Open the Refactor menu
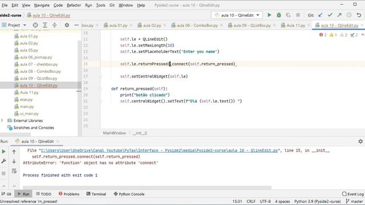This screenshot has width=365, height=205. (74, 5)
